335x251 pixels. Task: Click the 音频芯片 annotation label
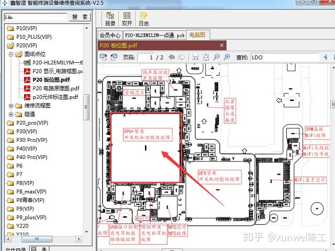click(x=135, y=93)
